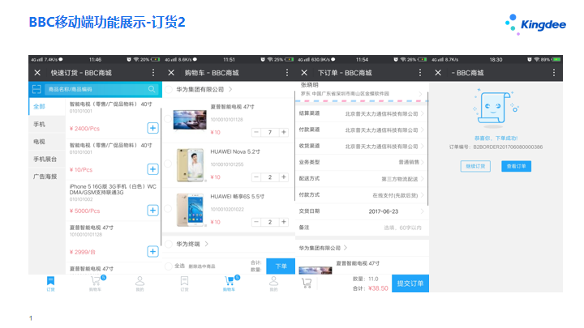Tap cart icon at bottom of 下订单 screen

[307, 283]
